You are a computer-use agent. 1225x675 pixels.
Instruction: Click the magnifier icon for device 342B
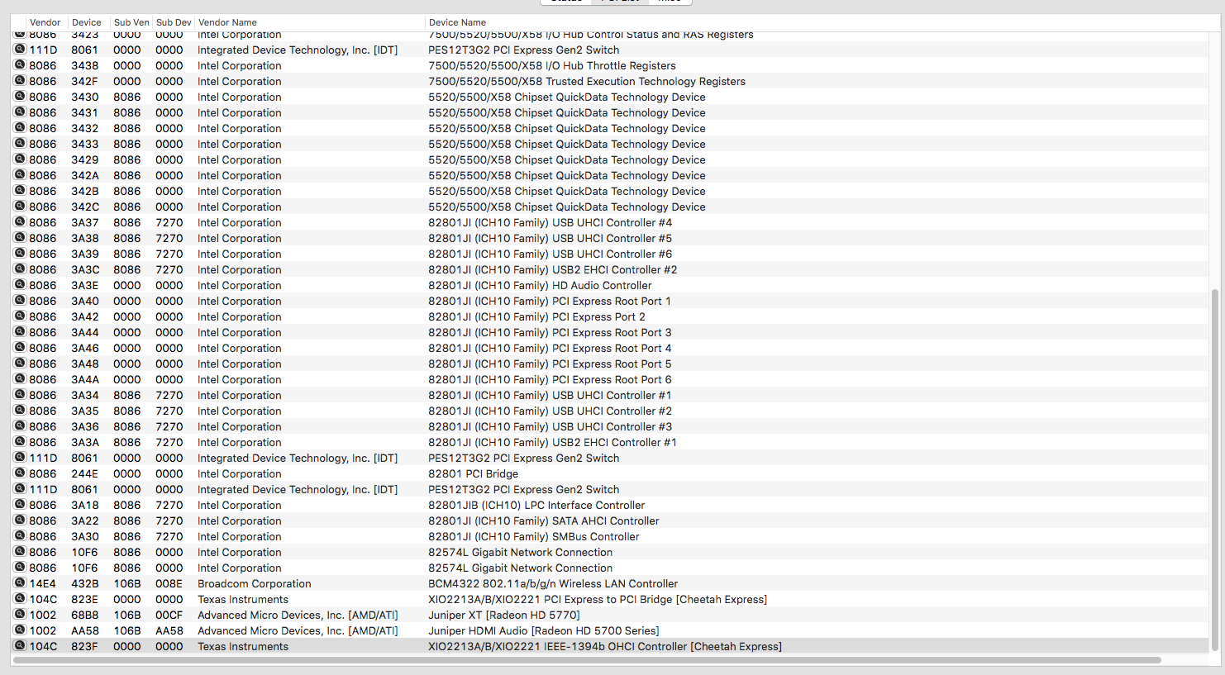click(x=20, y=190)
